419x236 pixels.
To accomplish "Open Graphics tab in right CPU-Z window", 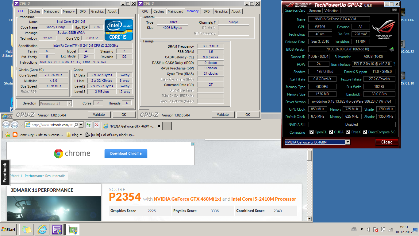I will coord(221,11).
